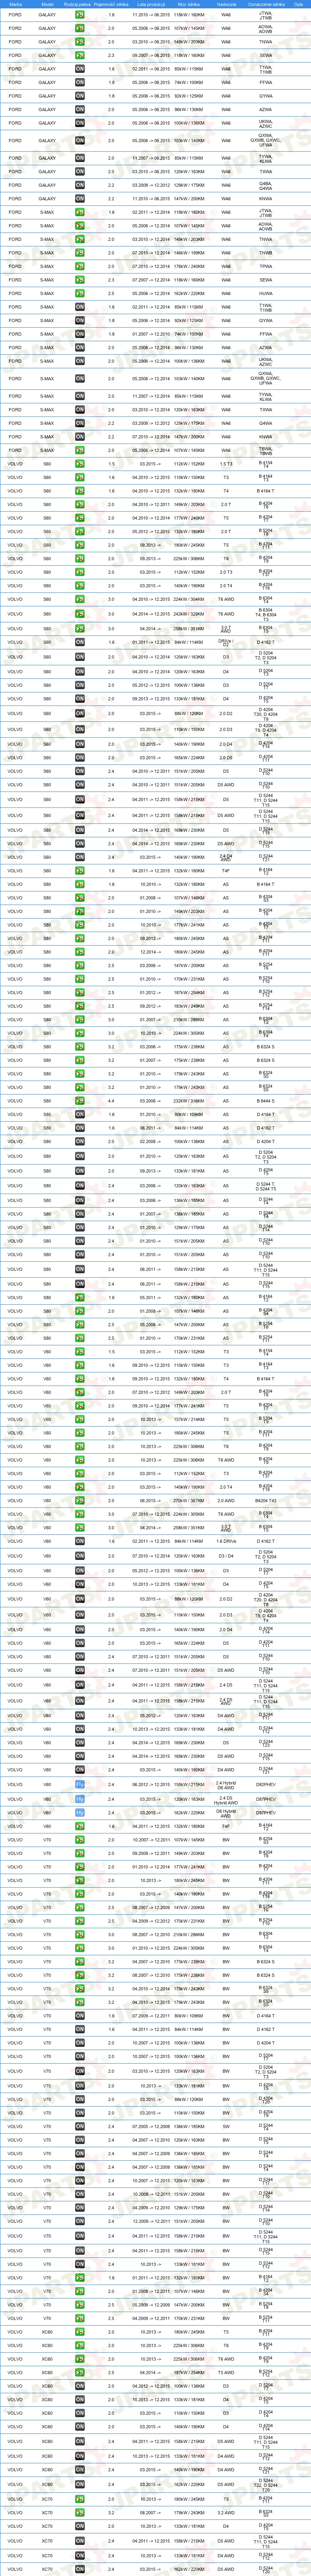Click the diesel ON icon in Galaxy QYWA row
Image resolution: width=311 pixels, height=2576 pixels.
80,95
